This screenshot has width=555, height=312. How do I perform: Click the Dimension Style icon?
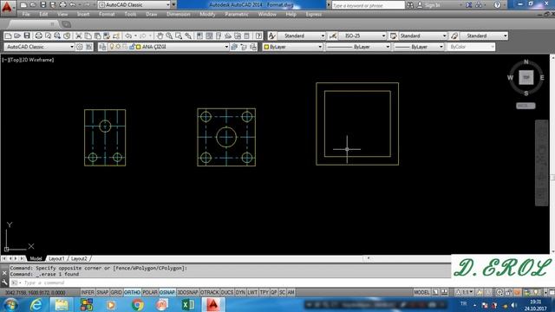tap(333, 36)
